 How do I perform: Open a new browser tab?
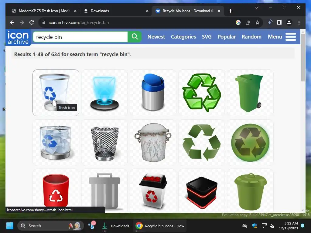(230, 11)
